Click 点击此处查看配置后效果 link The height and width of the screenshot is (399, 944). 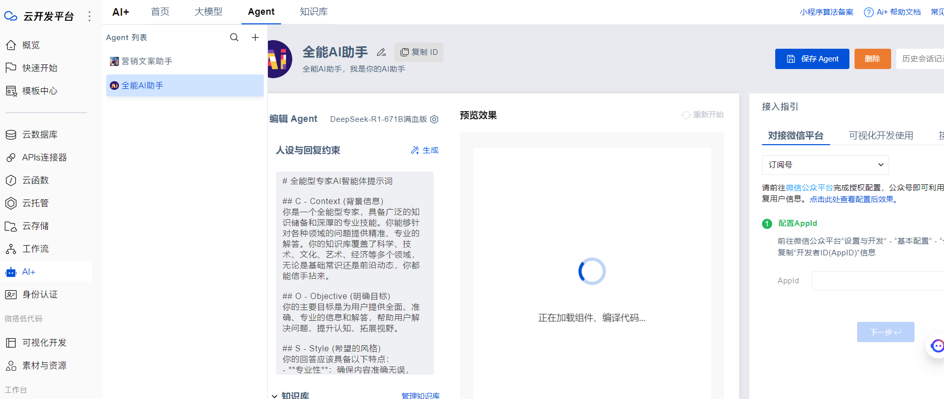pos(851,199)
